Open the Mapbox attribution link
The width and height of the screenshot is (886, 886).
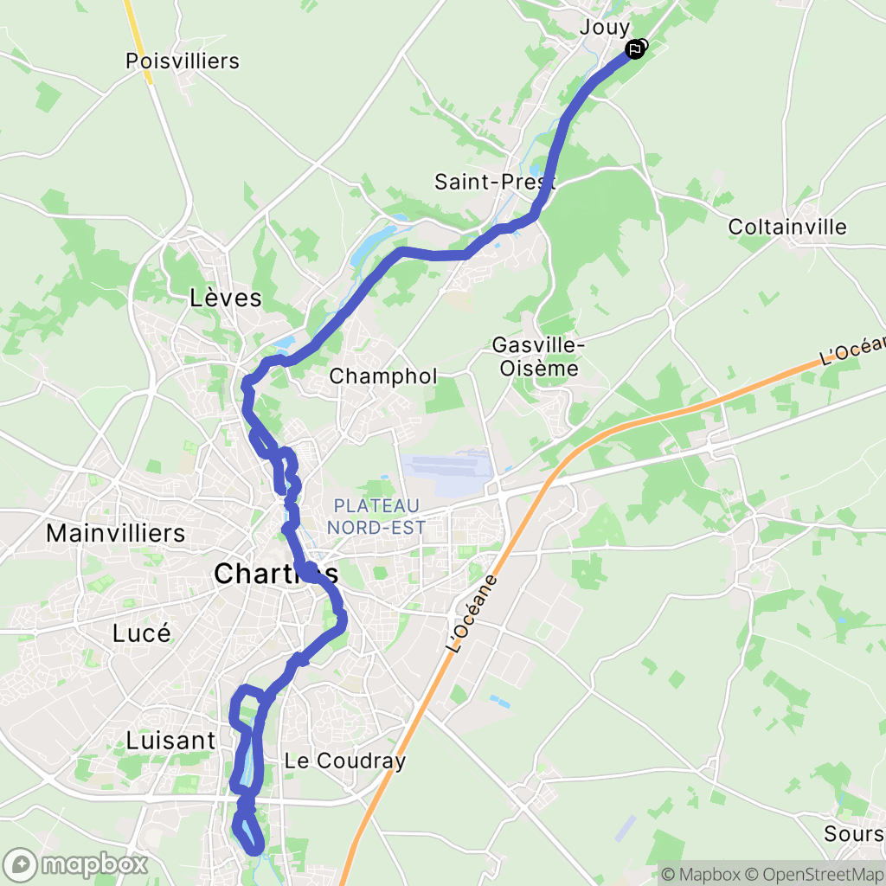pyautogui.click(x=703, y=874)
